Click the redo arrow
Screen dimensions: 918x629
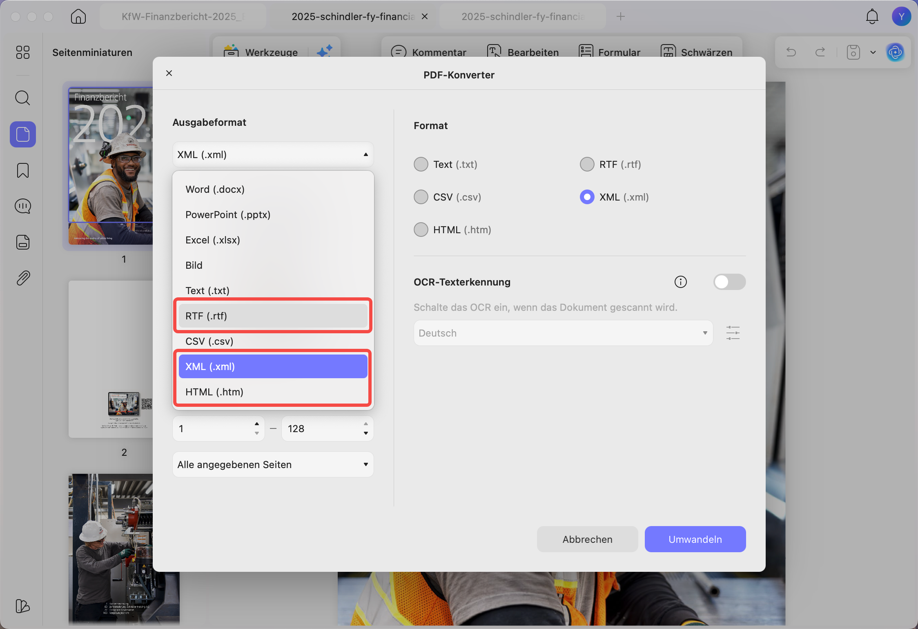pos(820,52)
